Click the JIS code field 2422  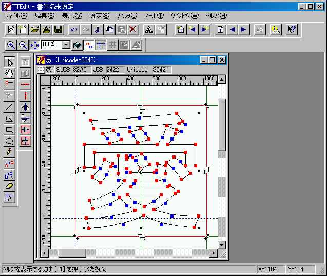(116, 70)
